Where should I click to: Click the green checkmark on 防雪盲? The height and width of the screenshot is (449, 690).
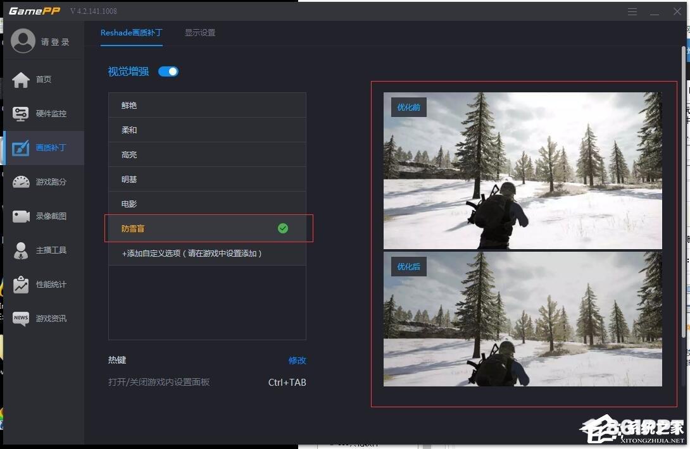[x=283, y=228]
